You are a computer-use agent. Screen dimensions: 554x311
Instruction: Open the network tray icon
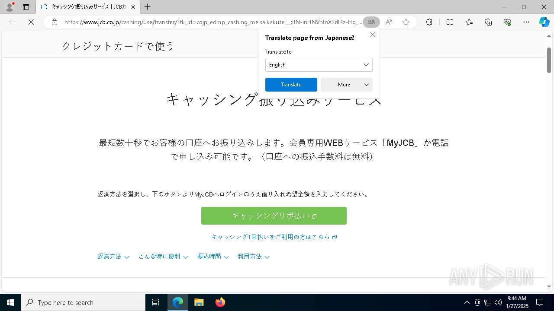(487, 302)
